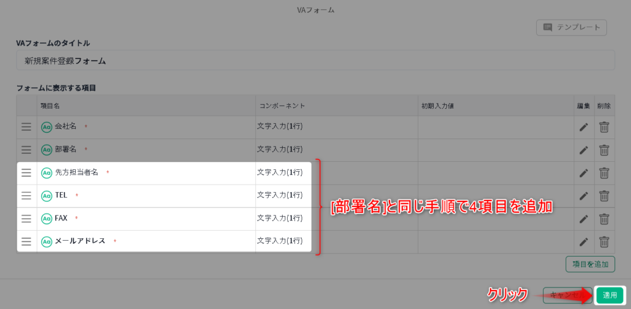The height and width of the screenshot is (309, 631).
Task: Click the Aa icon next to FAX
Action: (47, 219)
